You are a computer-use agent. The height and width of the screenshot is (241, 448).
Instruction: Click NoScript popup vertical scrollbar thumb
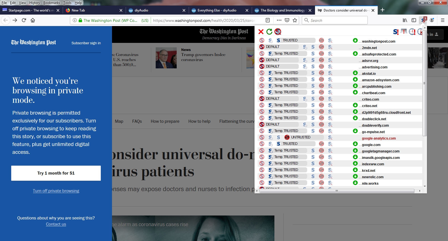pos(424,83)
